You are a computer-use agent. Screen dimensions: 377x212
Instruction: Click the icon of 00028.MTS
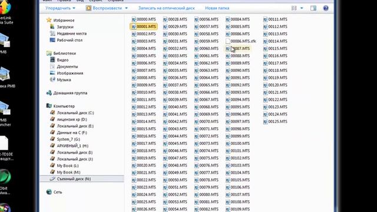(x=165, y=19)
